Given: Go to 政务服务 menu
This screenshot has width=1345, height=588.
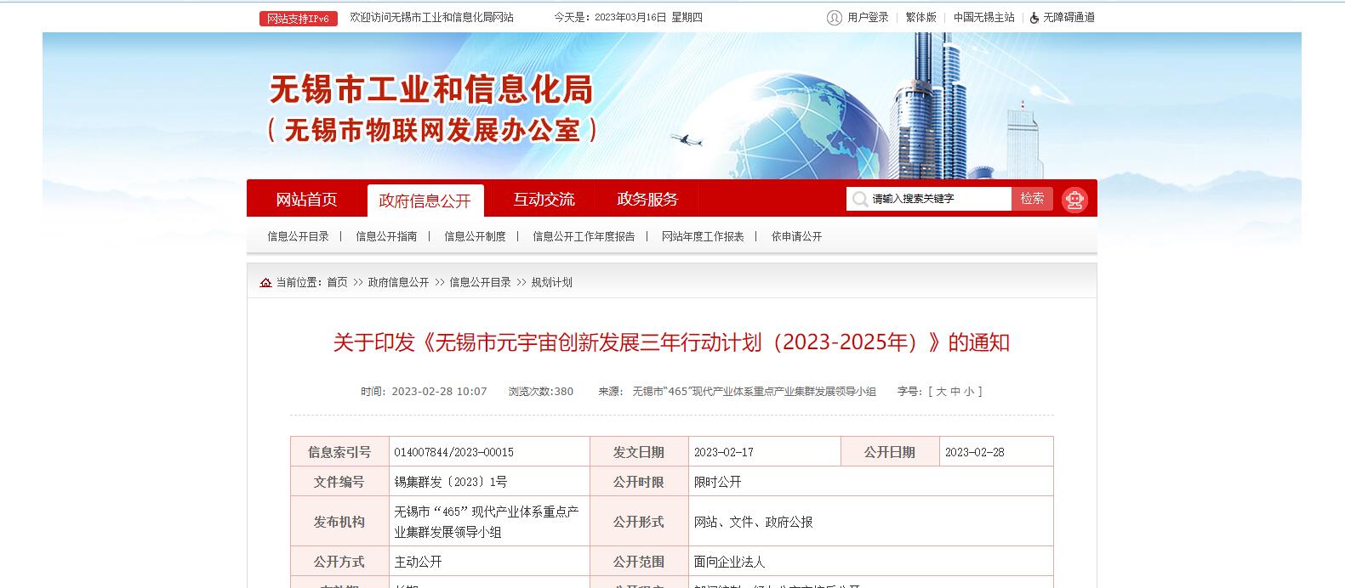Looking at the screenshot, I should pyautogui.click(x=647, y=200).
